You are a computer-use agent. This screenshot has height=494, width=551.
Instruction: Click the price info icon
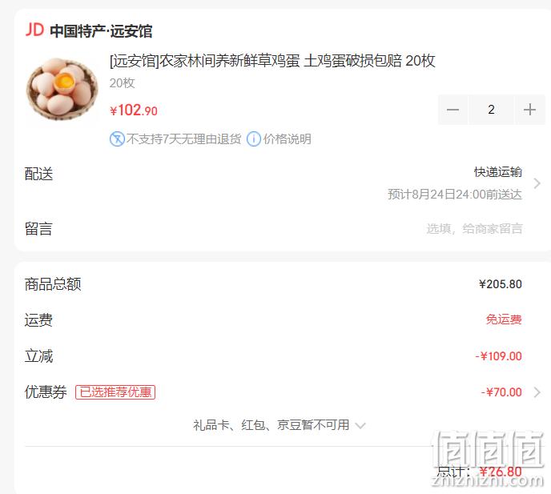click(254, 139)
